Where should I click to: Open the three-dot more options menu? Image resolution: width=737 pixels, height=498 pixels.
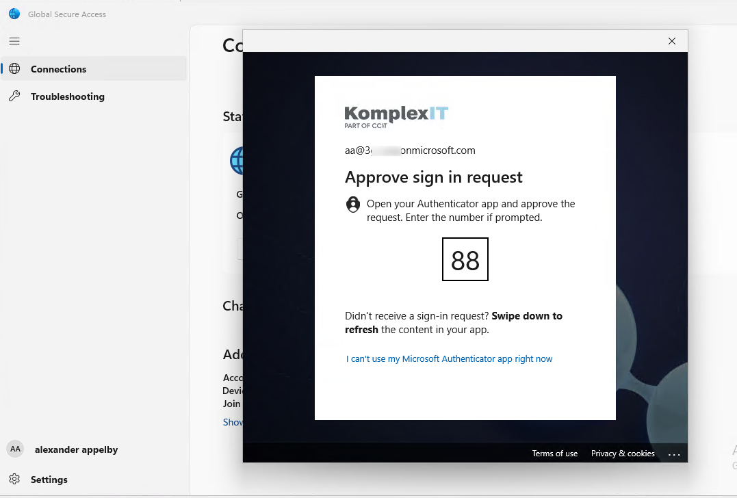click(x=674, y=454)
